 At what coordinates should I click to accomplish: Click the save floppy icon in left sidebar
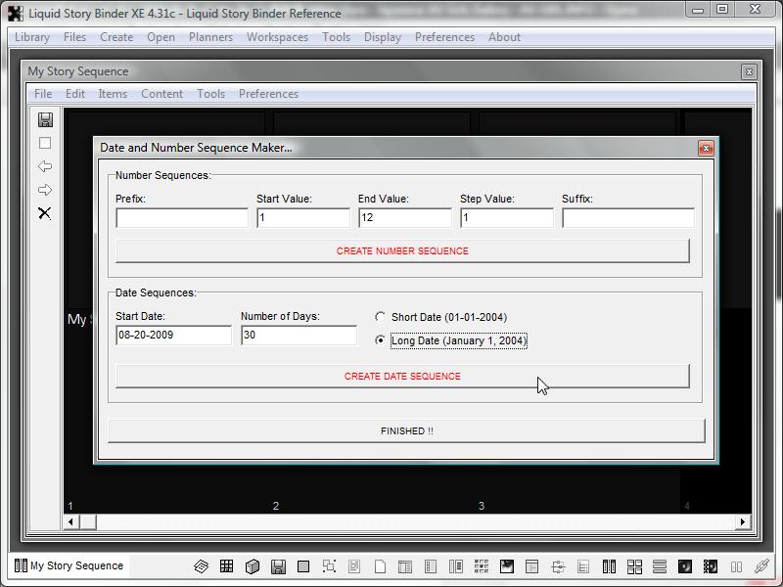coord(45,119)
